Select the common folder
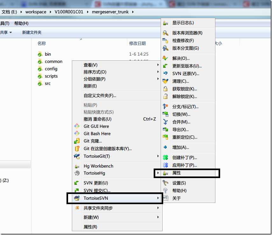 coord(50,62)
